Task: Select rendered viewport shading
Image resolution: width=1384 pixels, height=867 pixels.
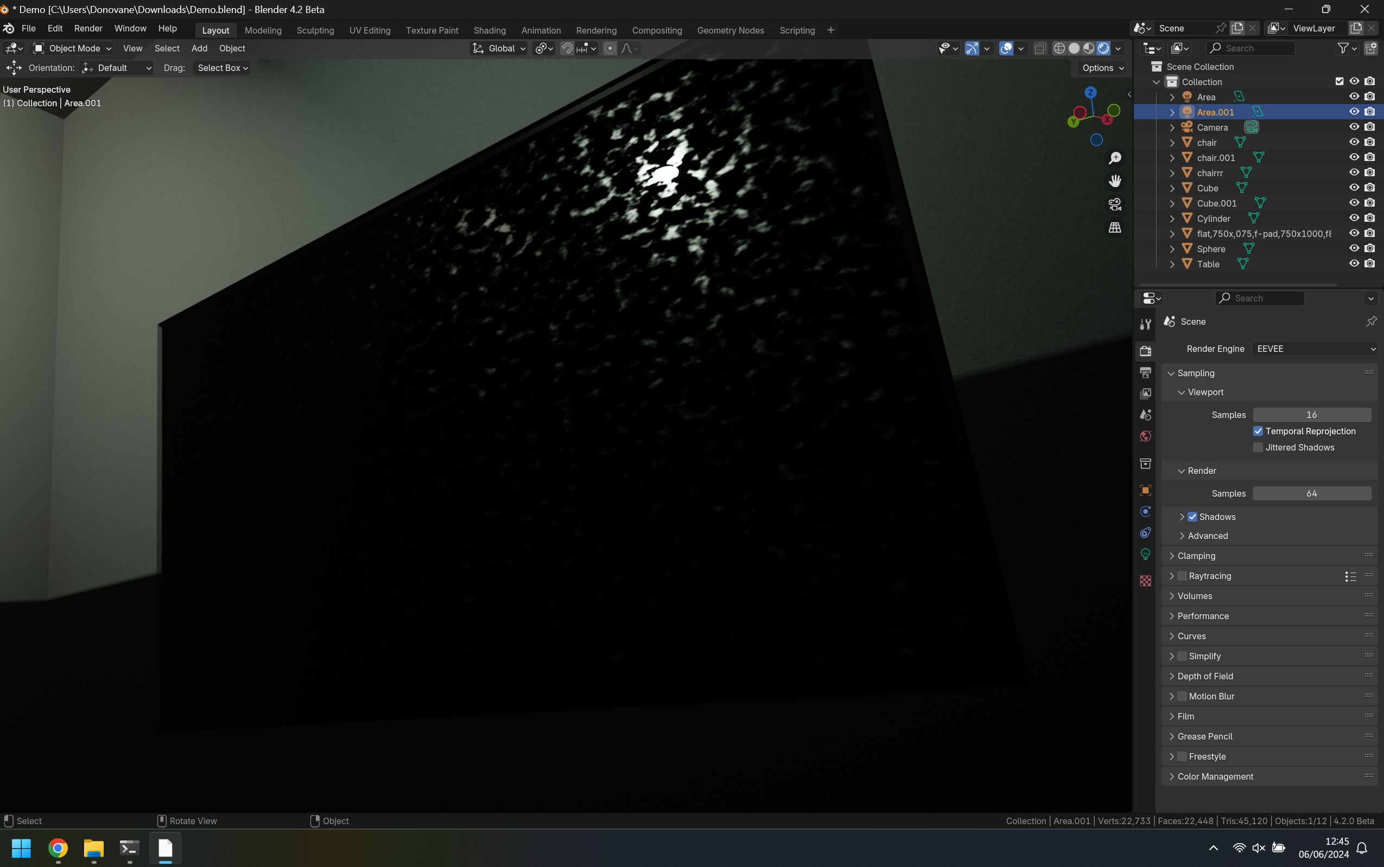Action: (x=1103, y=49)
